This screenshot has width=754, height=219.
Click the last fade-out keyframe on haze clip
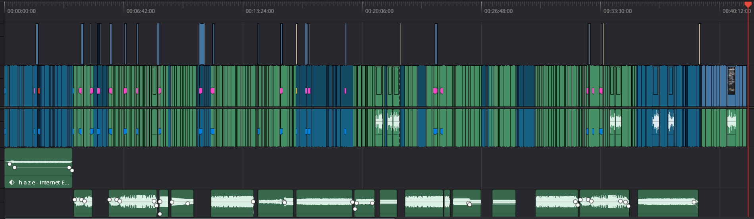coord(72,171)
